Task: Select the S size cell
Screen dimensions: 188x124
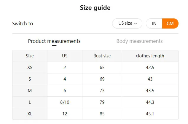Action: (x=30, y=79)
